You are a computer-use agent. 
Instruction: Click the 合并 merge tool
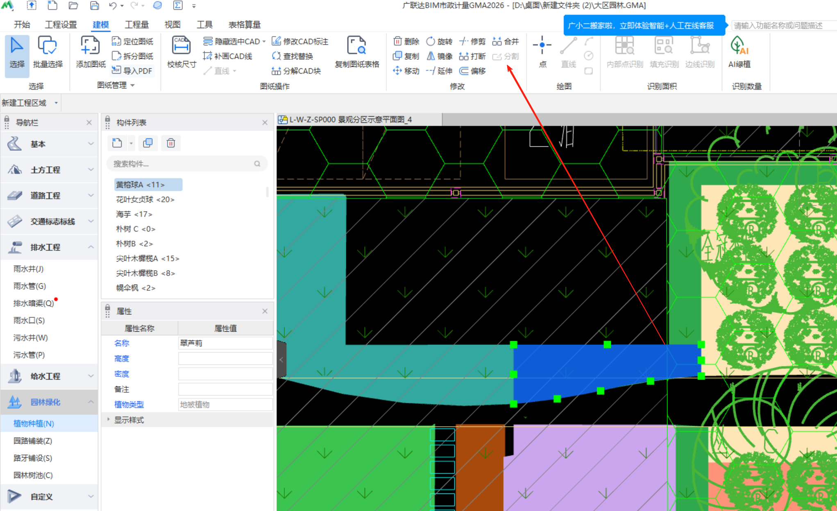(x=506, y=41)
